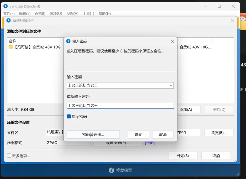The image size is (246, 179).
Task: Enable the 更多选项 checkbox
Action: coord(9,156)
